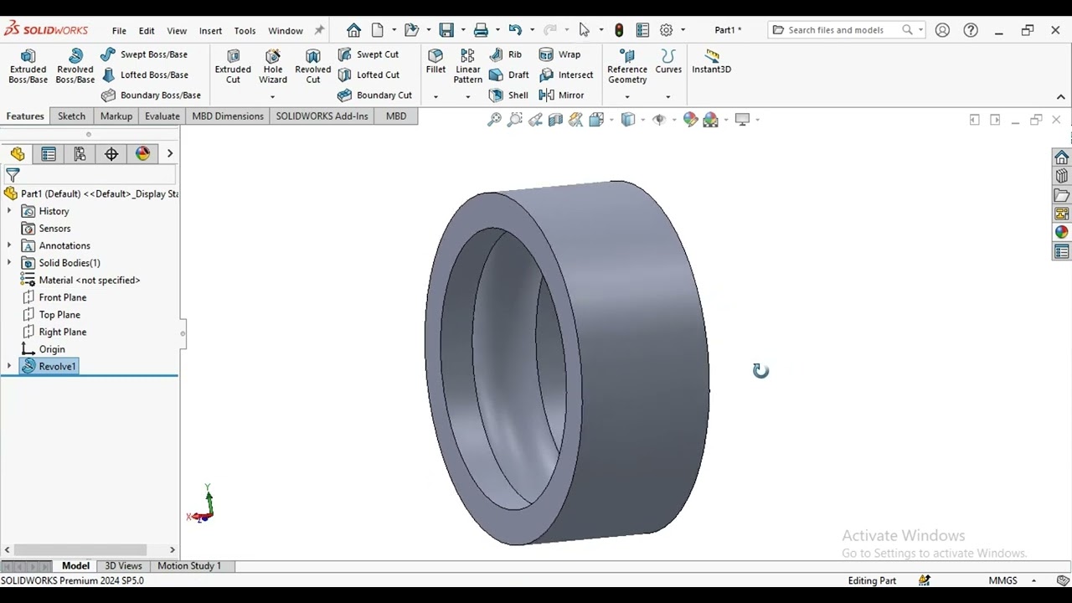Open the PropertyManager tab icon

click(x=49, y=154)
